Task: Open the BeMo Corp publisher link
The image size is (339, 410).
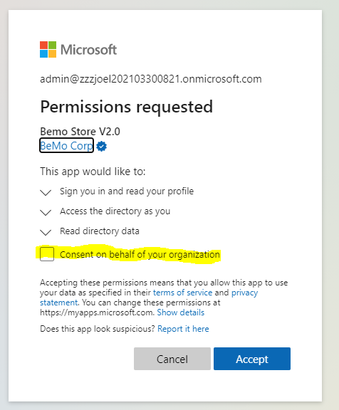Action: pos(66,145)
